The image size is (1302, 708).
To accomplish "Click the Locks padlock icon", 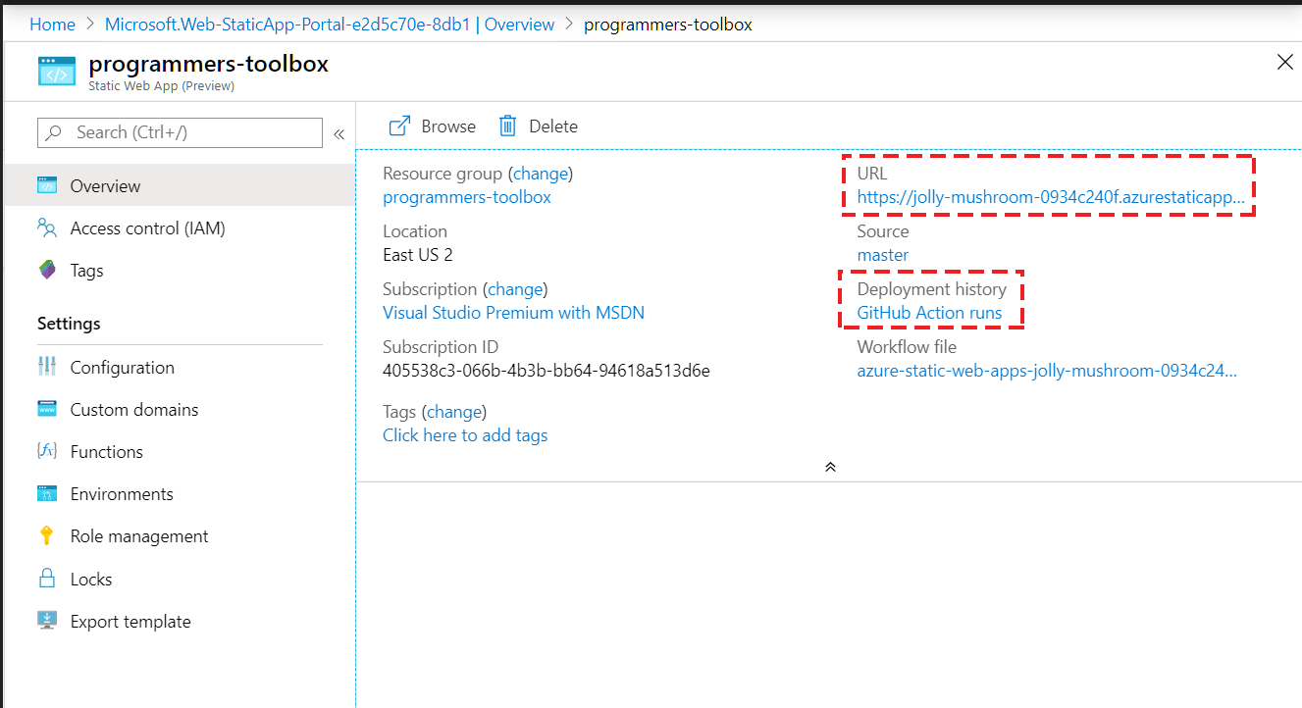I will pos(47,578).
